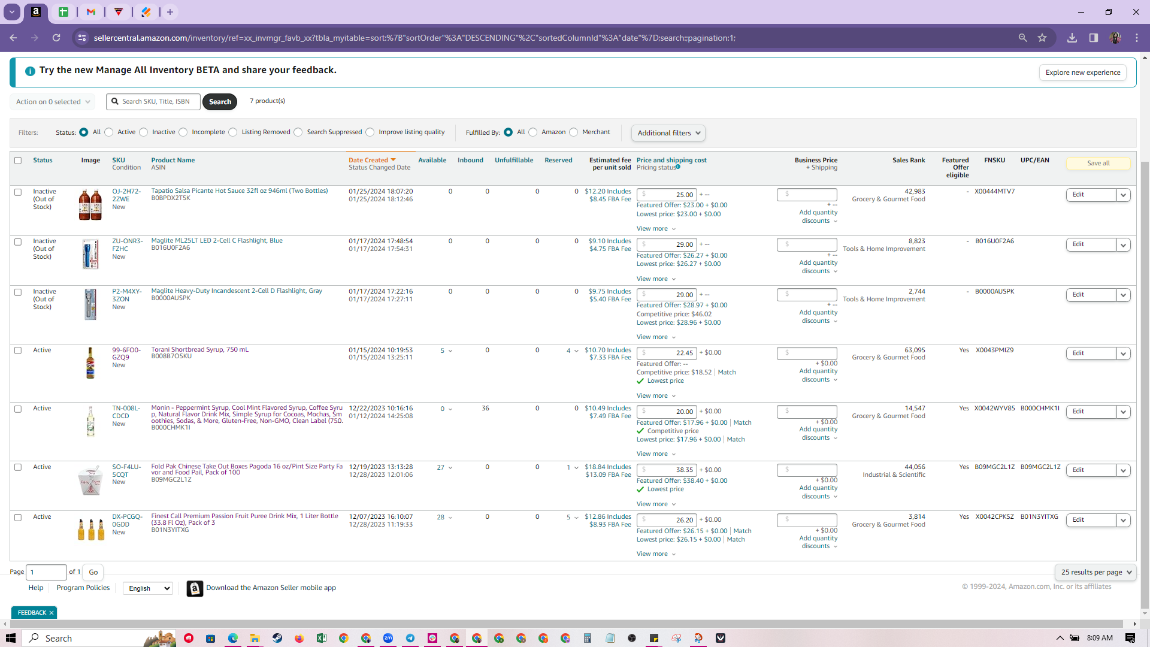Close the FEEDBACK tab with X

pyautogui.click(x=52, y=612)
